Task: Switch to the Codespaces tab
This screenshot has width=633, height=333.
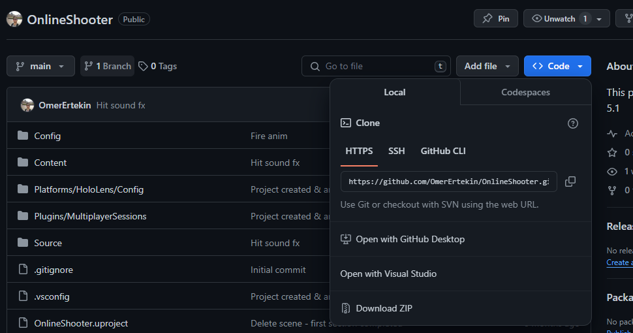Action: pyautogui.click(x=525, y=92)
